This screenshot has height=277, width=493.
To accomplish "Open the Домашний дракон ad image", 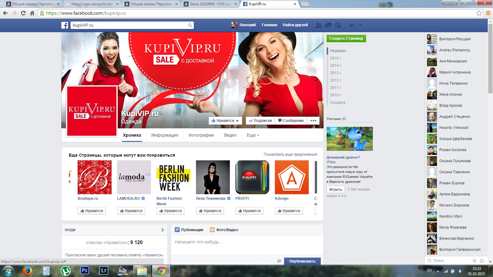I will pyautogui.click(x=350, y=139).
